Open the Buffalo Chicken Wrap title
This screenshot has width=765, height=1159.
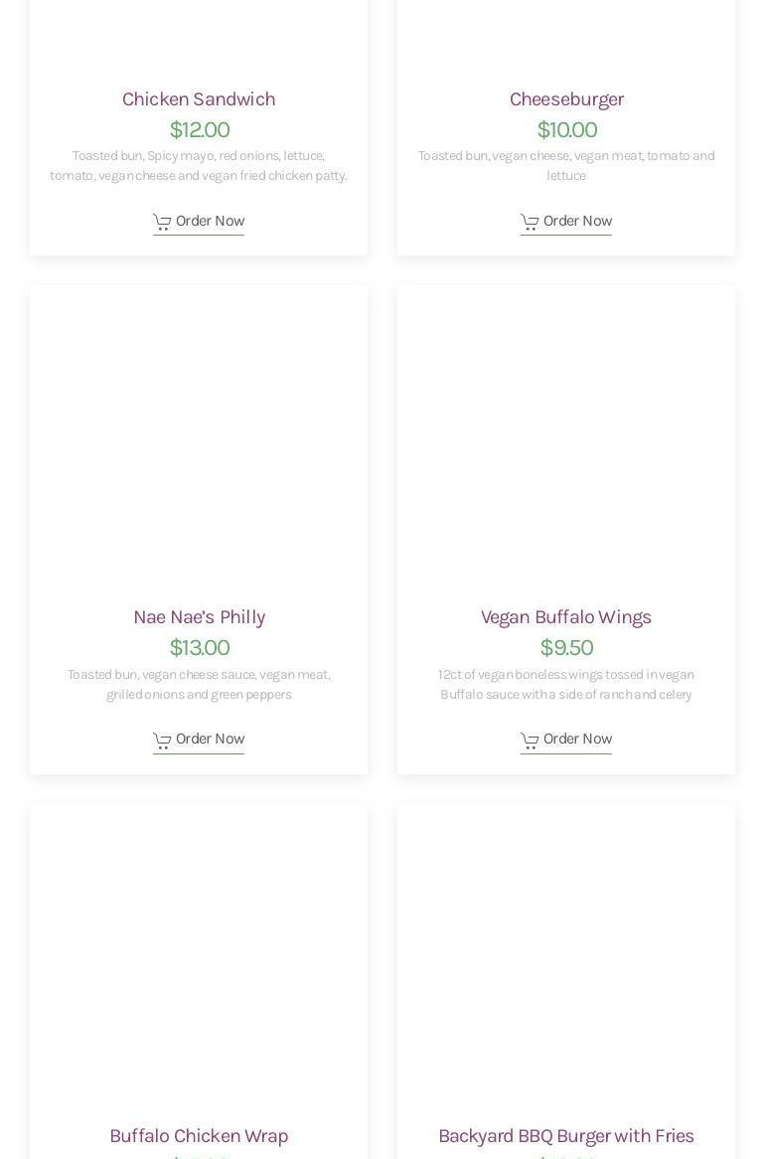[x=199, y=1136]
